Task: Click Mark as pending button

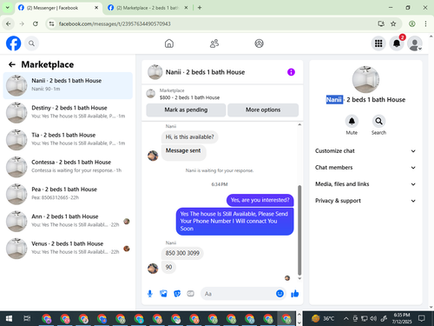Action: pyautogui.click(x=186, y=110)
